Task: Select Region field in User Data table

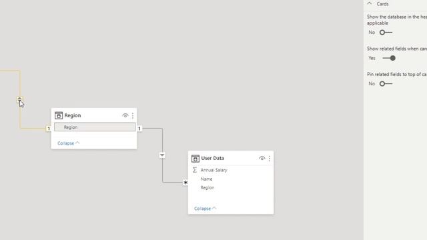Action: click(207, 188)
